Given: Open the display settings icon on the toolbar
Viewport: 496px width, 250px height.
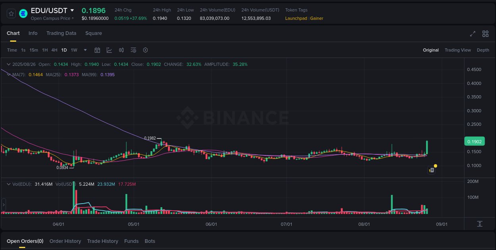Looking at the screenshot, I should (133, 50).
